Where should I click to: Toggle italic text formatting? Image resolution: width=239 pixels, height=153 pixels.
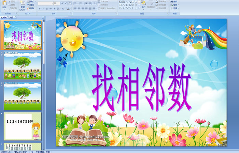42,8
